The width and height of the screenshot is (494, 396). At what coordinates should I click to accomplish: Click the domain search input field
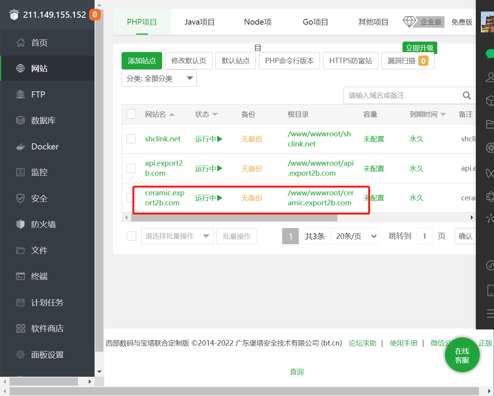[x=401, y=96]
